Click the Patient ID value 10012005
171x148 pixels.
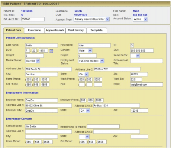(27, 11)
